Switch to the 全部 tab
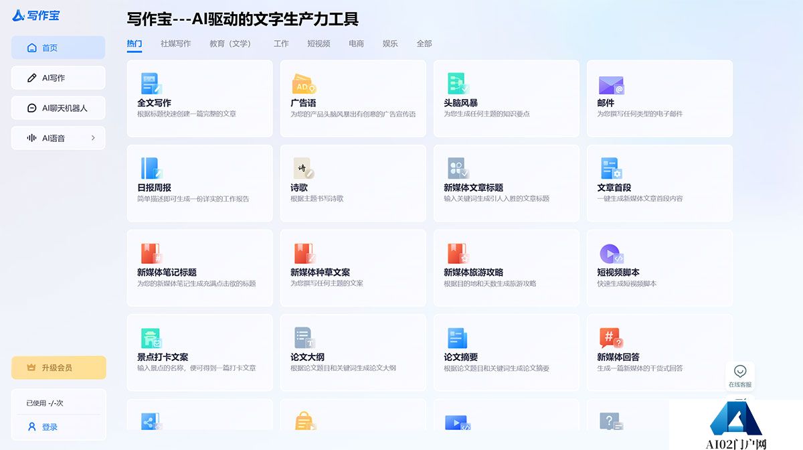803x450 pixels. coord(424,44)
